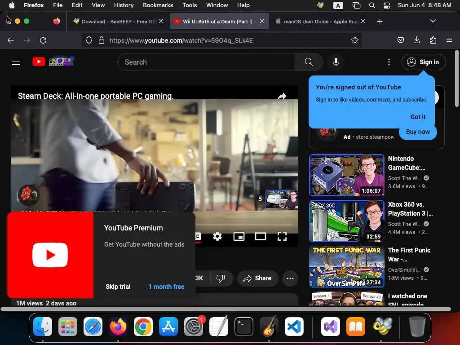Open the Google Chrome dock icon
The height and width of the screenshot is (345, 460).
143,327
